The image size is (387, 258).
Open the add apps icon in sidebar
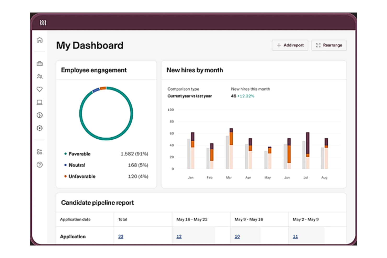pos(39,152)
